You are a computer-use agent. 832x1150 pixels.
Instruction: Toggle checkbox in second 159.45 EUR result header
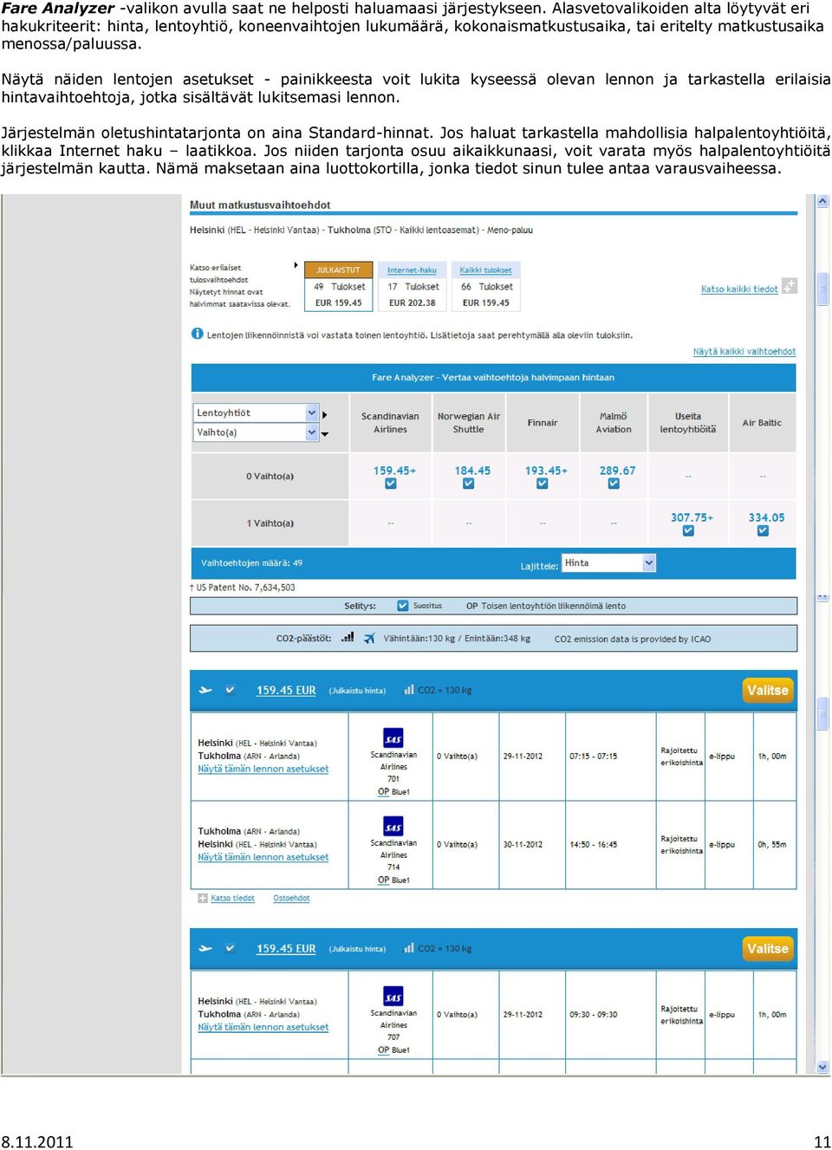coord(231,949)
